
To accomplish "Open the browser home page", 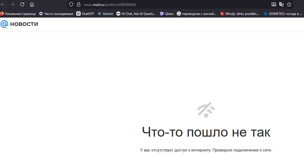I will point(32,4).
